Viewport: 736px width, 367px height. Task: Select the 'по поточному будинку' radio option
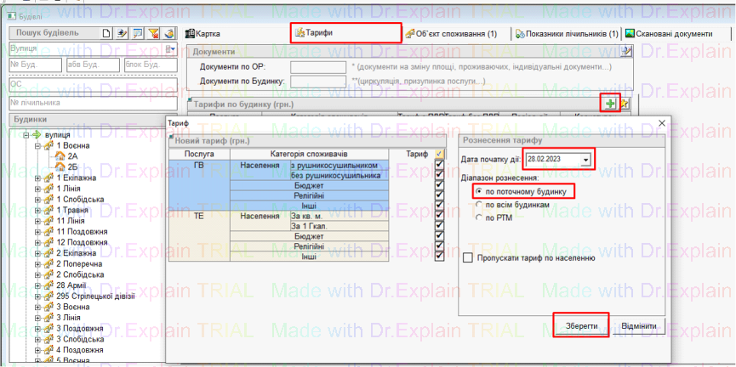click(477, 191)
